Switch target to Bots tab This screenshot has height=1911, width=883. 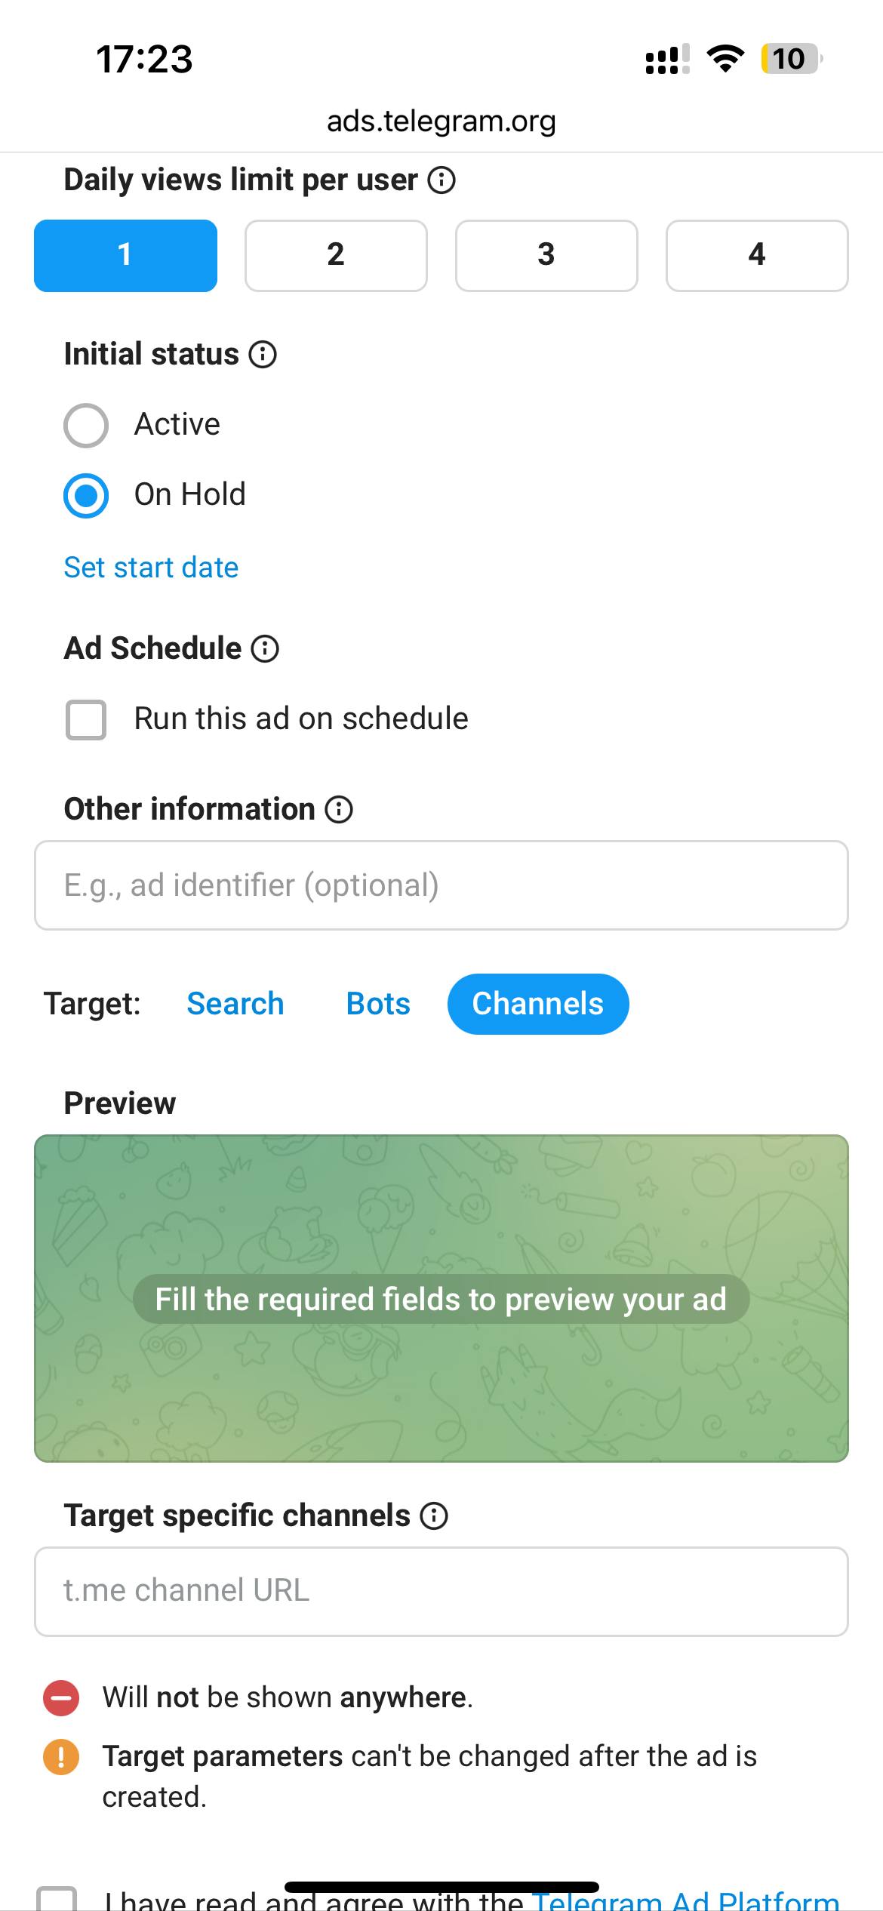pyautogui.click(x=378, y=1004)
